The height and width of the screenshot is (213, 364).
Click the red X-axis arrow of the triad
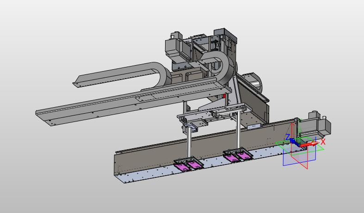pos(309,144)
